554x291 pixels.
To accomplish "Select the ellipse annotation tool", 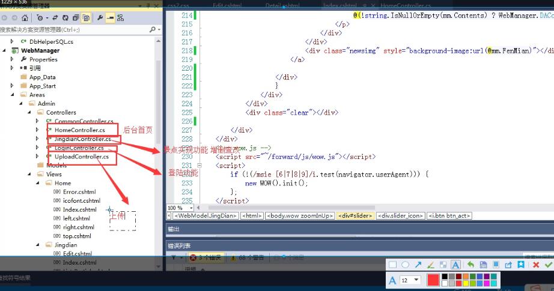I will [405, 265].
